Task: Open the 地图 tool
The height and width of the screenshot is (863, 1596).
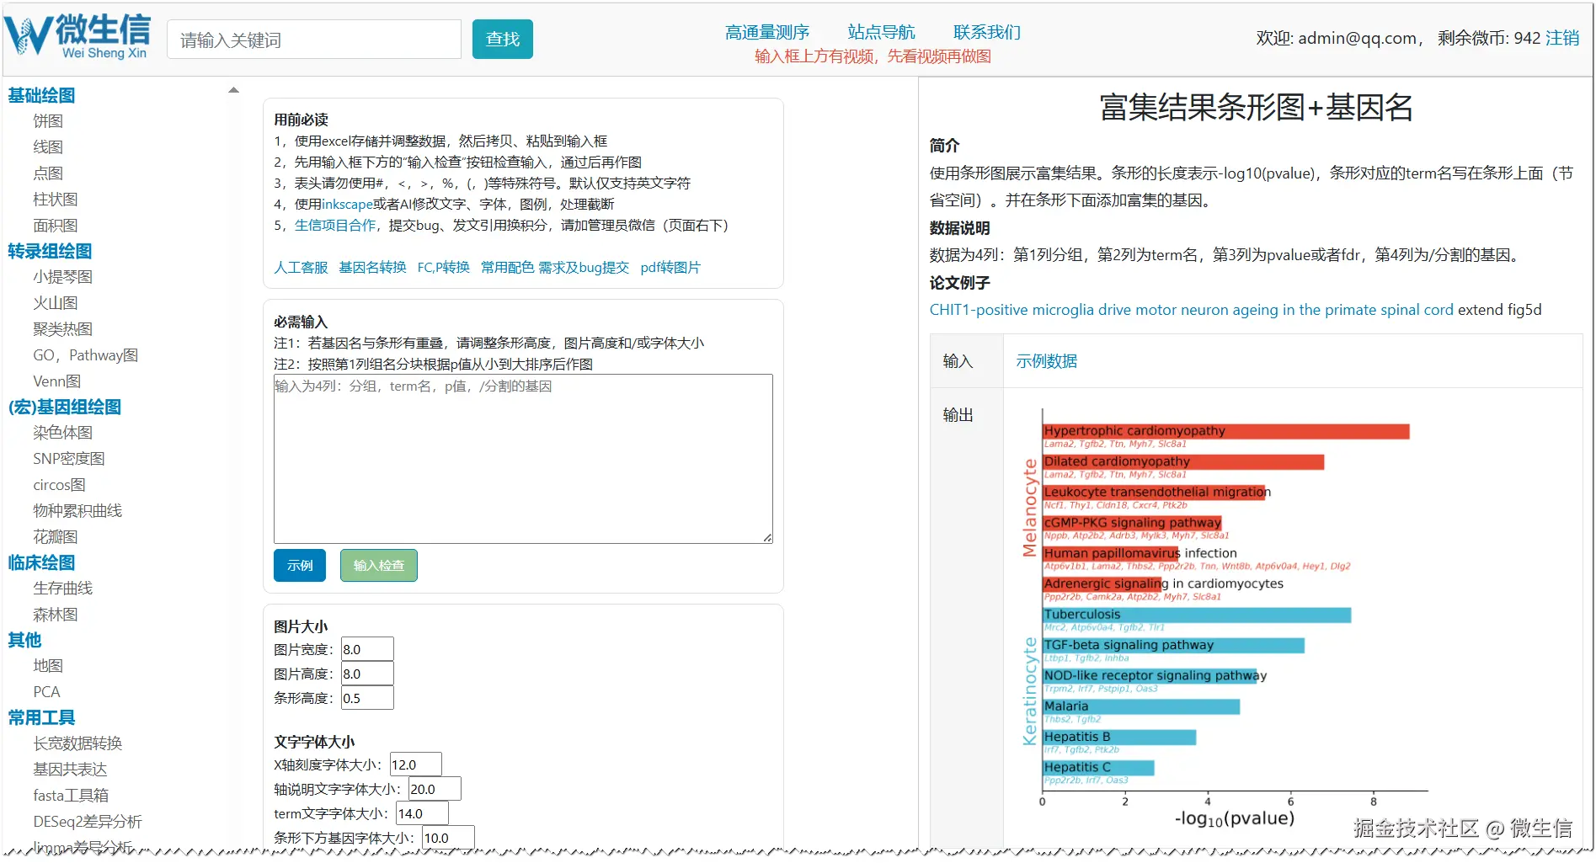Action: [x=48, y=666]
